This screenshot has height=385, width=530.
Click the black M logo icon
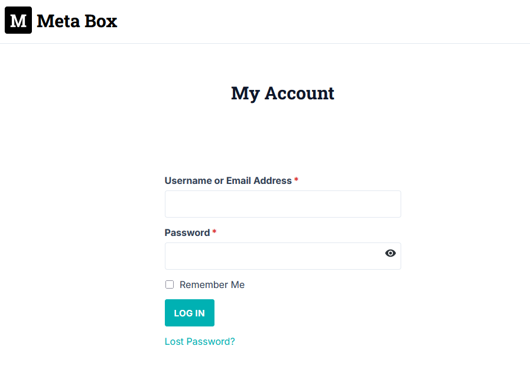click(18, 21)
